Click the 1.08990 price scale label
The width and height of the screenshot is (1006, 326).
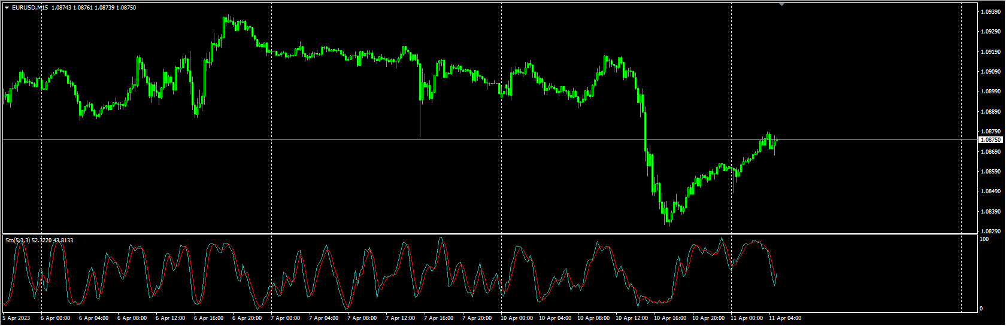point(991,92)
